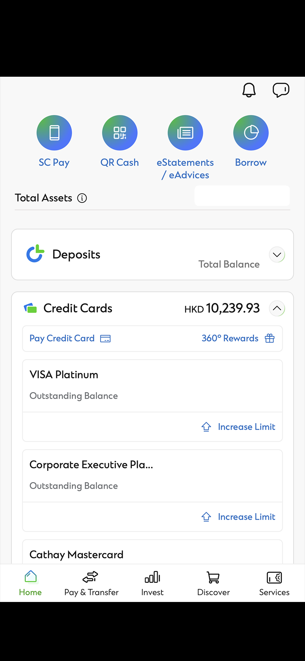Tap the HKD 10,239.93 credit card total
This screenshot has height=661, width=305.
222,308
